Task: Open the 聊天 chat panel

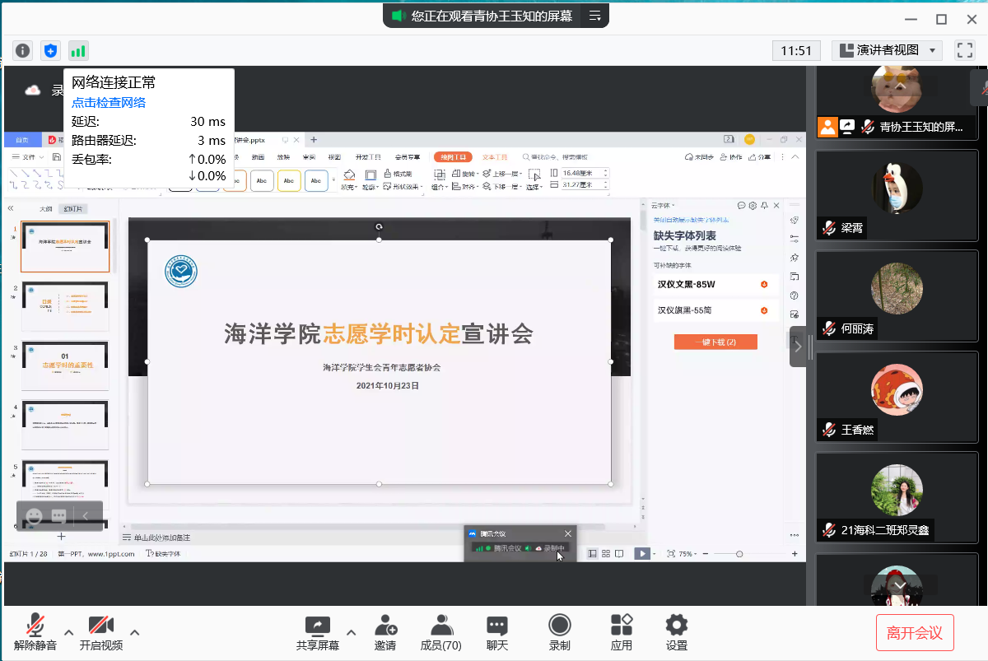Action: click(496, 631)
